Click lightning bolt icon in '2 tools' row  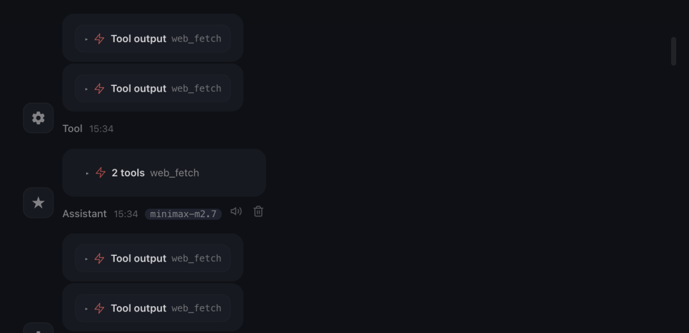coord(100,173)
